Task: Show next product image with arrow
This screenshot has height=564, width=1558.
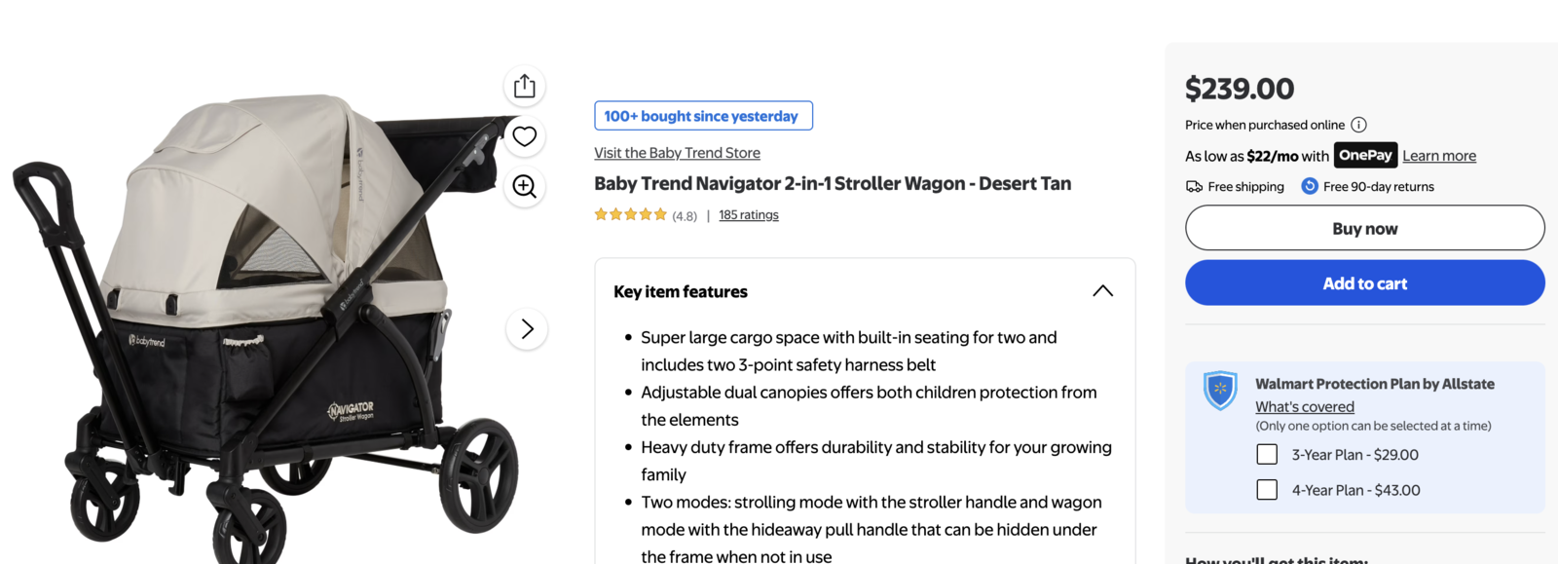Action: [527, 329]
